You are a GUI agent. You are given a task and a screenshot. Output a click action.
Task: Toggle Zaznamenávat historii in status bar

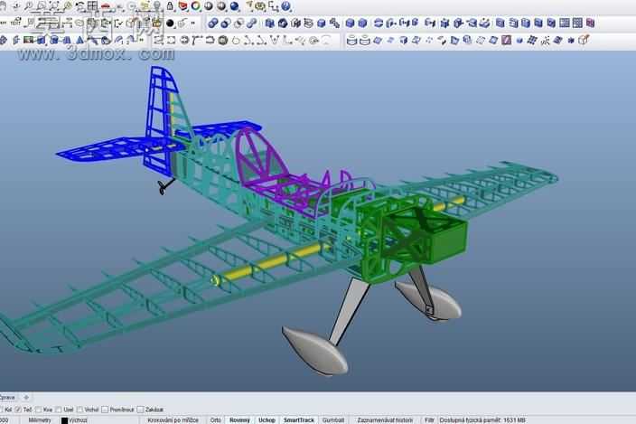tap(385, 420)
